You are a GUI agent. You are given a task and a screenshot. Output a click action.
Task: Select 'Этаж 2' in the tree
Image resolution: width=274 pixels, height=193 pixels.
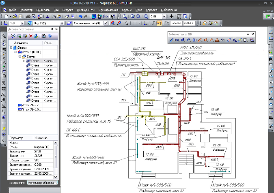pos(30,105)
